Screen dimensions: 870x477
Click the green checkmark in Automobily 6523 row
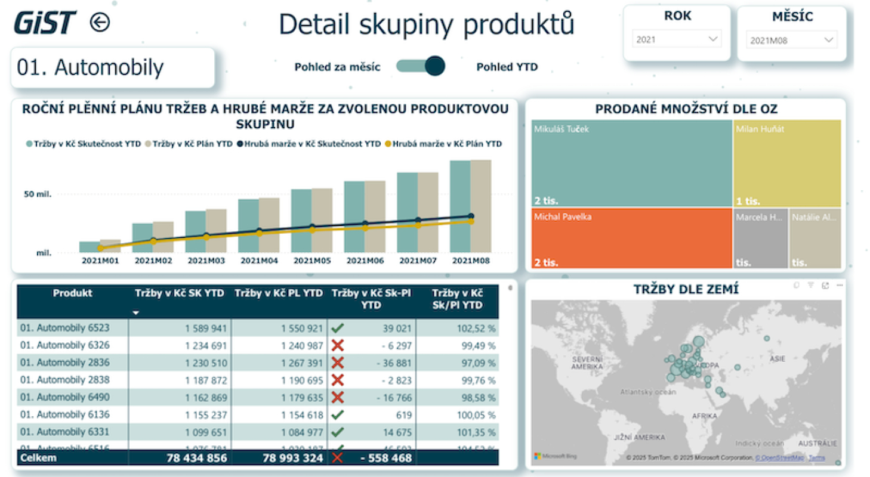338,328
